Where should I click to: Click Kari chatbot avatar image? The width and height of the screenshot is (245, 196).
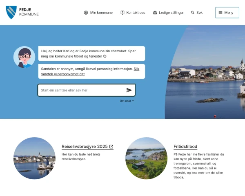tap(24, 57)
